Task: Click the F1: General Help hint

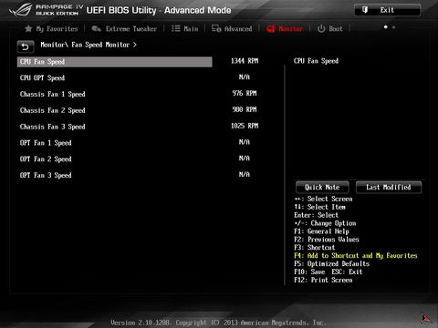Action: click(321, 231)
